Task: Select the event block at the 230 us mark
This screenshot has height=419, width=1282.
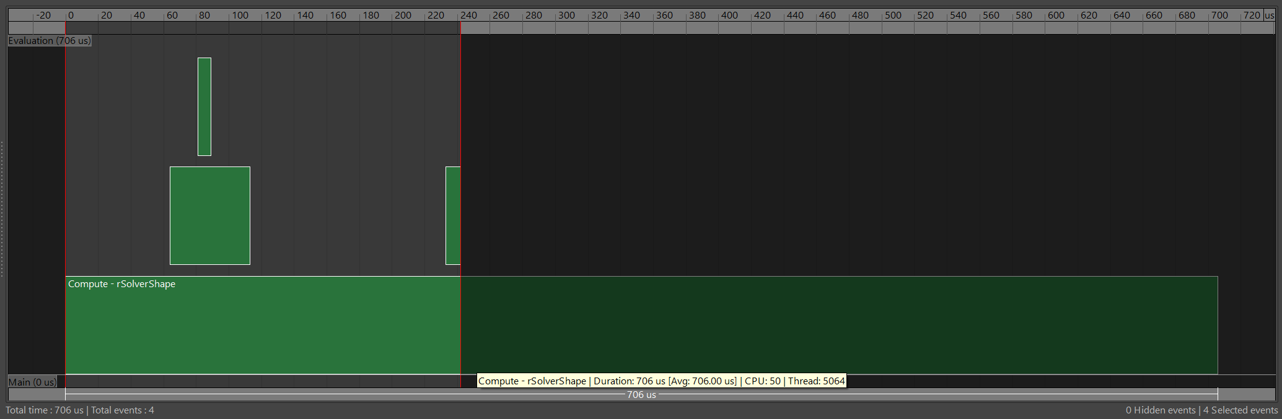Action: (x=453, y=215)
